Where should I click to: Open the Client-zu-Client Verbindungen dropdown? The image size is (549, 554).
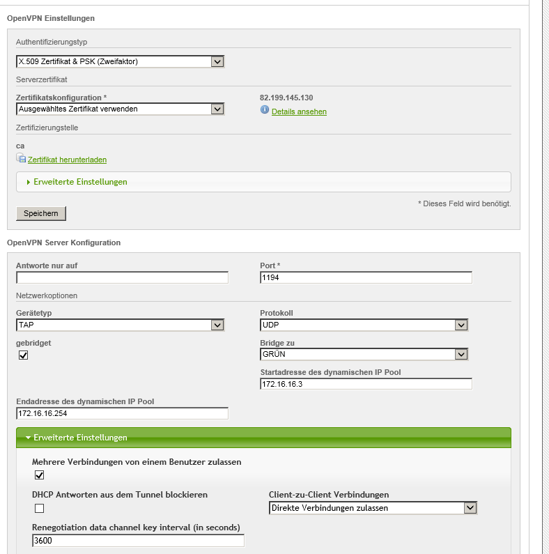(373, 508)
